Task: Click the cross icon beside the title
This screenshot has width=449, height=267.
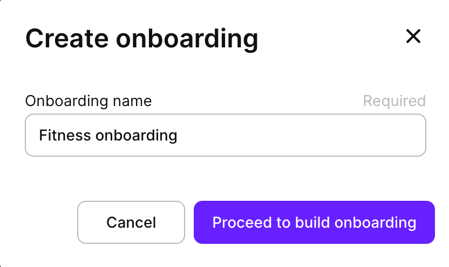Action: 413,36
